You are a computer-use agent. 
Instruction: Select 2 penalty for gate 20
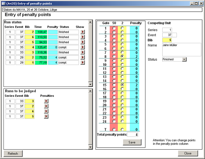pyautogui.click(x=122, y=105)
